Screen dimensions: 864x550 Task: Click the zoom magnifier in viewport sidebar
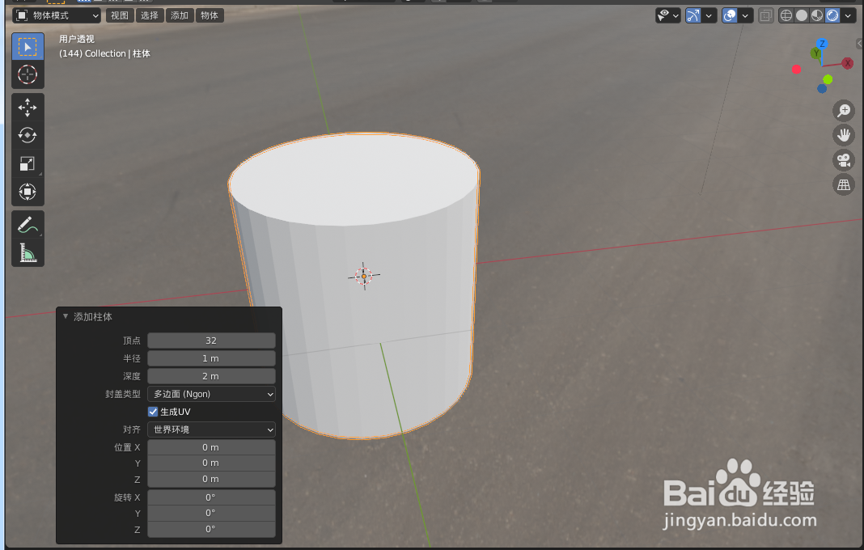tap(844, 111)
